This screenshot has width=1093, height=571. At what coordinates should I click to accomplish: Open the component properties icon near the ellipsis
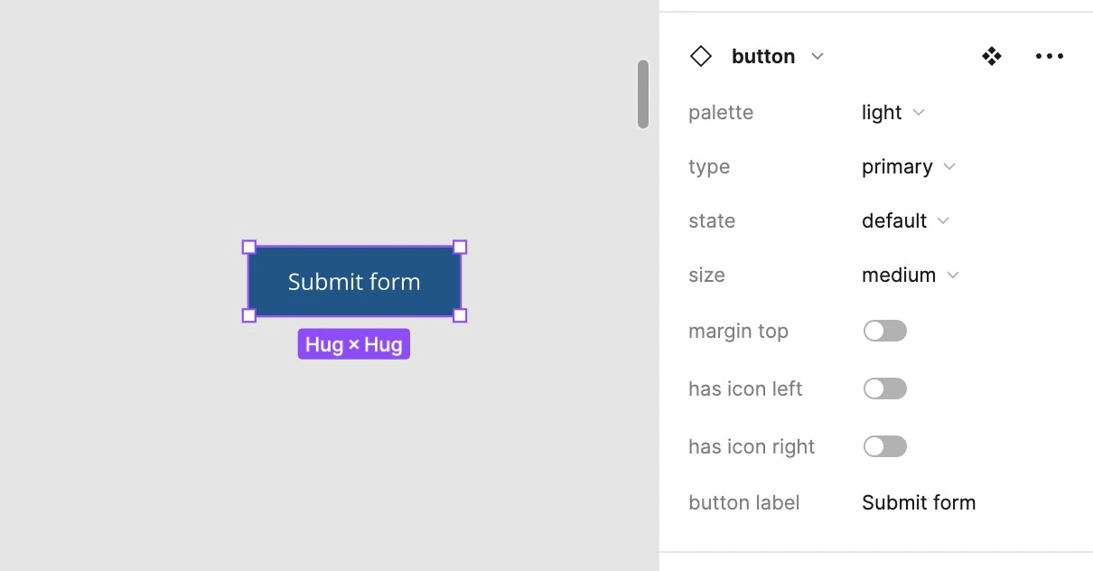click(992, 56)
